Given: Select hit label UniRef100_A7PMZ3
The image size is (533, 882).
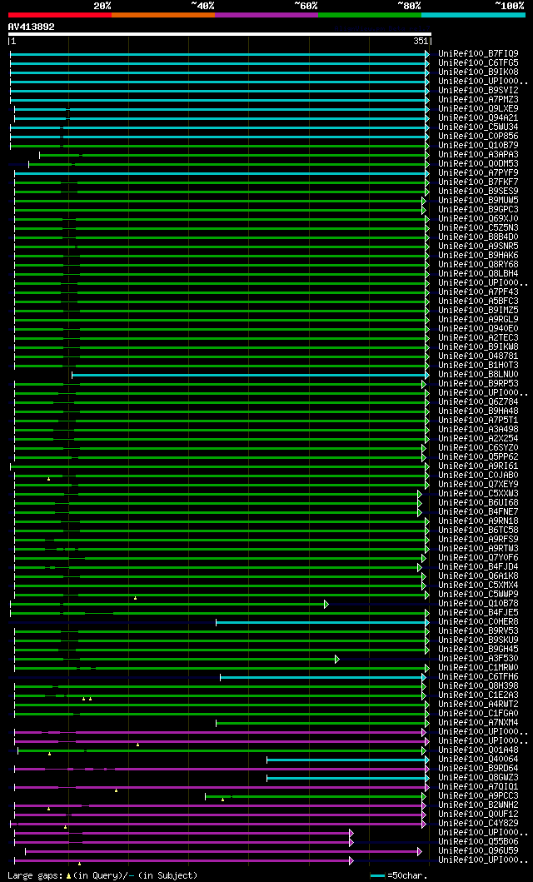Looking at the screenshot, I should (x=479, y=99).
